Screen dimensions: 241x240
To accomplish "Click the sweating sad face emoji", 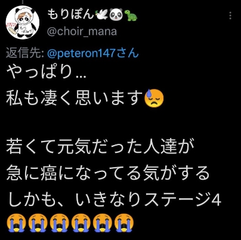I will pyautogui.click(x=154, y=98).
